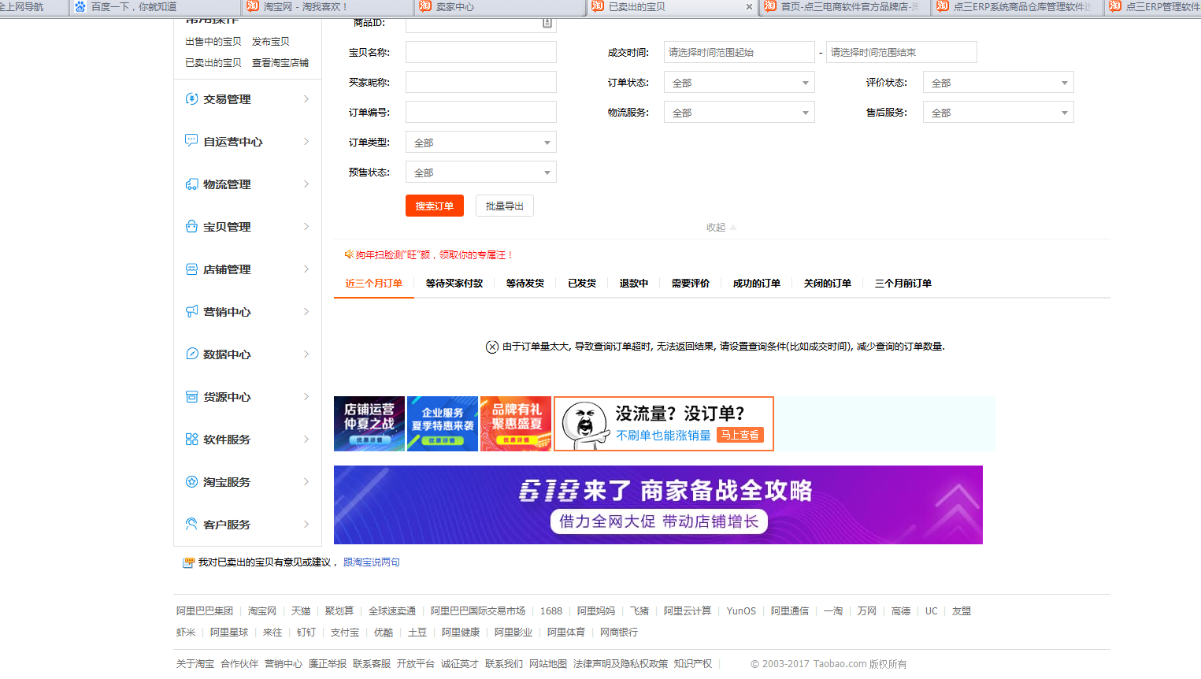Open the 订单类型 dropdown

481,143
